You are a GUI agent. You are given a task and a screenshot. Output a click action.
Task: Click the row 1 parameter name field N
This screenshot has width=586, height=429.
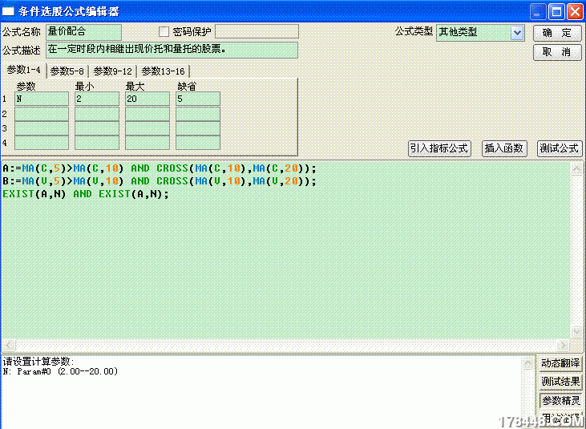pos(42,99)
